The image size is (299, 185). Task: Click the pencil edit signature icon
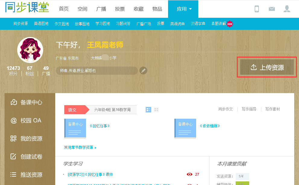coord(143,71)
